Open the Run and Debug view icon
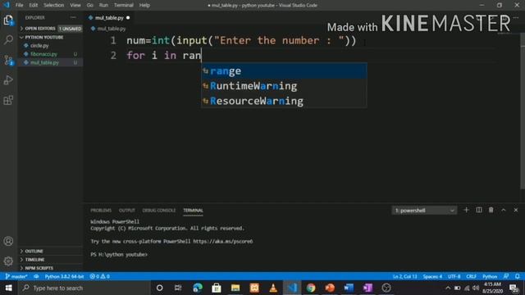525x295 pixels. [8, 80]
